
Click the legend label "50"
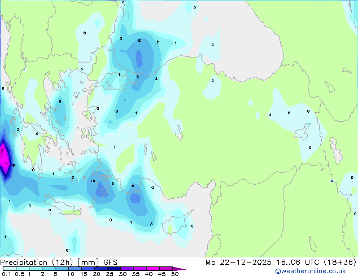174,274
